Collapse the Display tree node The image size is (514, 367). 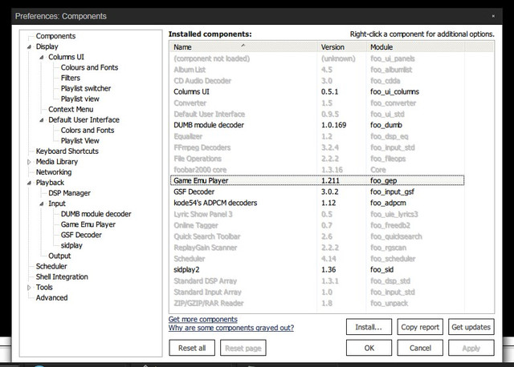(29, 46)
